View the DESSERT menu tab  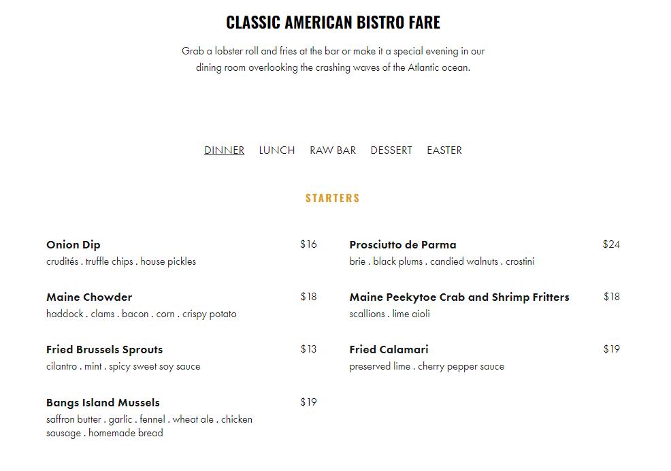click(x=391, y=150)
